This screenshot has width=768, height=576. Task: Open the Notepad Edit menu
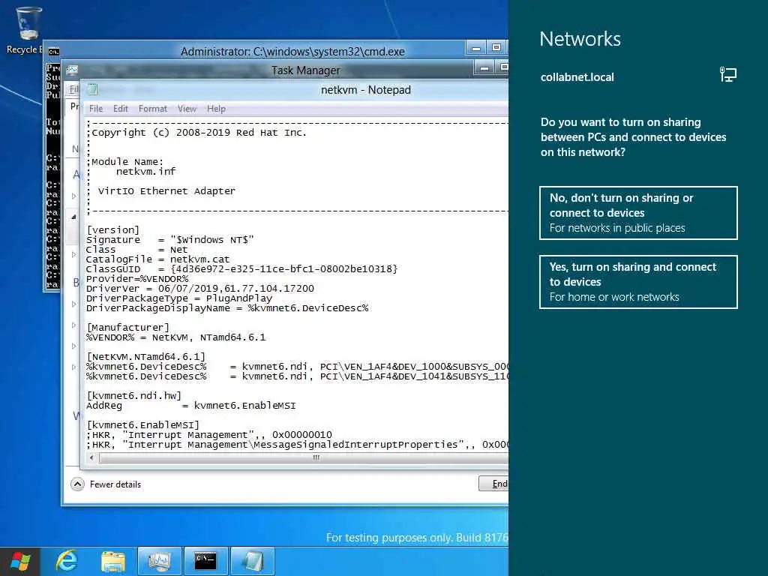point(121,109)
